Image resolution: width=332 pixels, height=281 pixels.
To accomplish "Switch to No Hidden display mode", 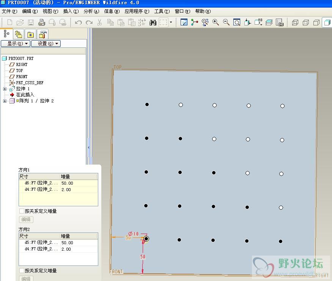I will click(316, 22).
